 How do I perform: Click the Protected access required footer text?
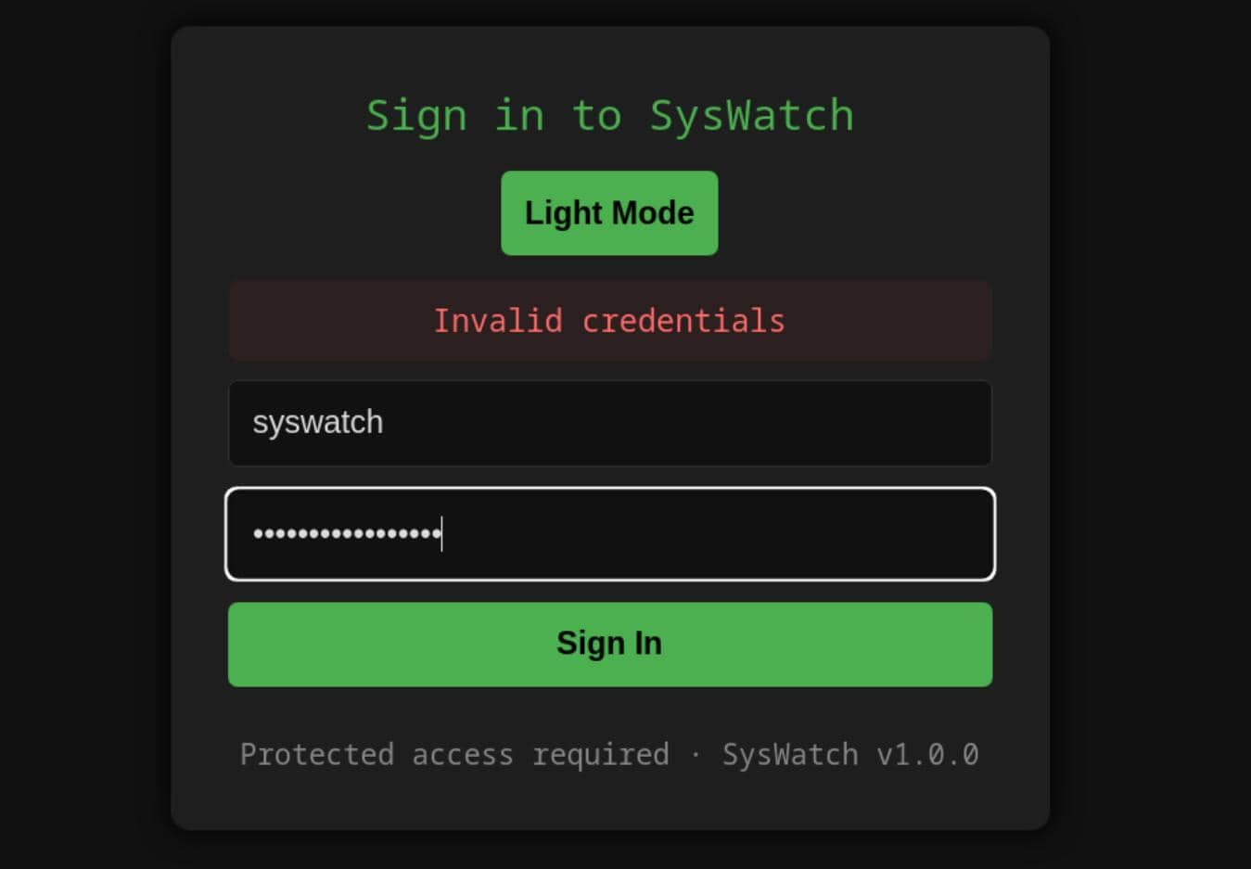point(454,755)
